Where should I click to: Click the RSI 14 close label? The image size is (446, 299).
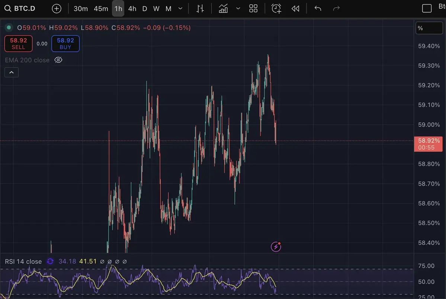[x=23, y=261]
